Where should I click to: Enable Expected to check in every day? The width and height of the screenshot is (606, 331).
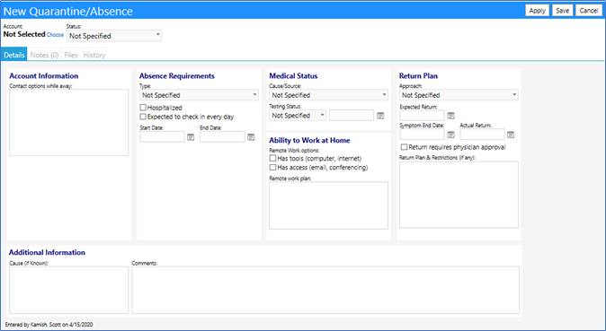143,117
